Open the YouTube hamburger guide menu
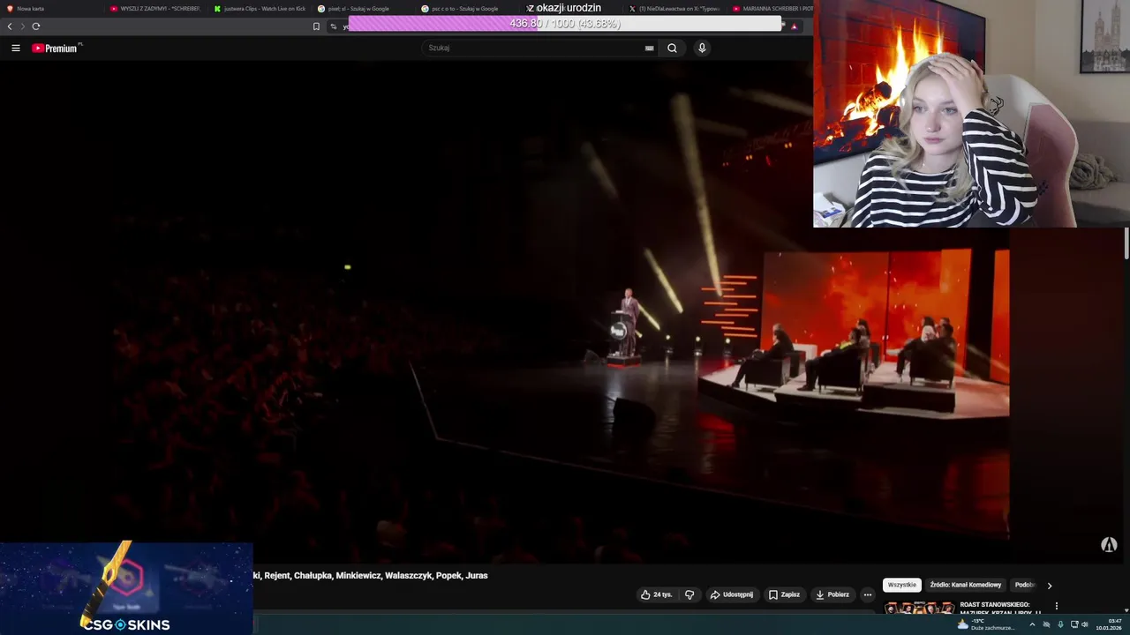The image size is (1130, 635). click(15, 48)
